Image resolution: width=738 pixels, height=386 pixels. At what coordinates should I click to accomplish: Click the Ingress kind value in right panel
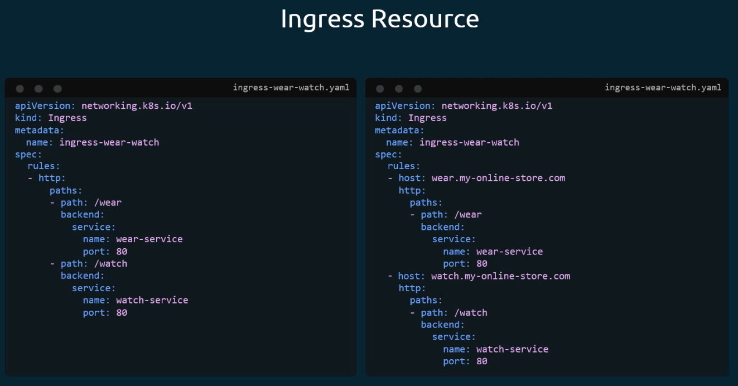427,118
